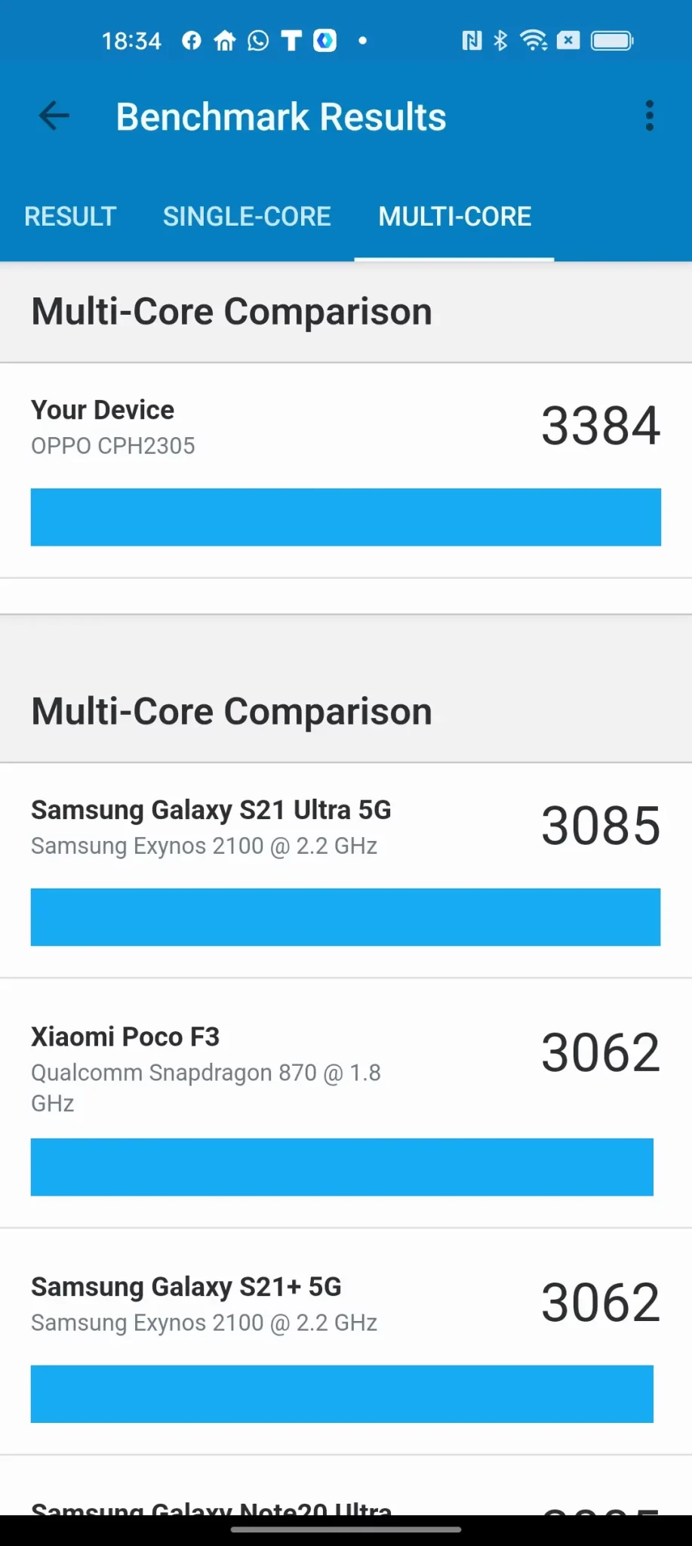Tap the 3384 score bar
Screen dimensions: 692x1546
coord(346,517)
